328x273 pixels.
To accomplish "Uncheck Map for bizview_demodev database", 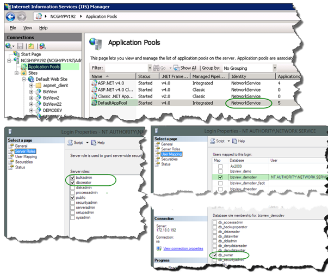I will click(220, 177).
